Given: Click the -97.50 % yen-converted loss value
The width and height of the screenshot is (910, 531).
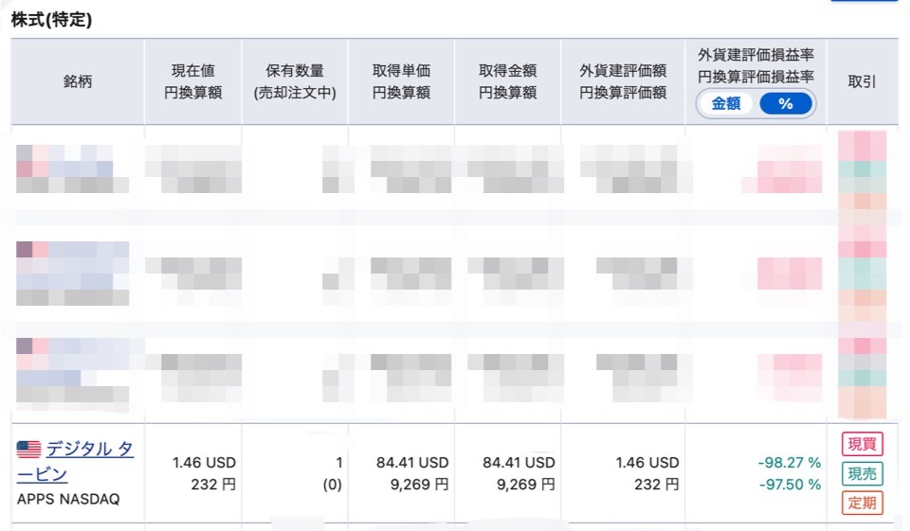Looking at the screenshot, I should pos(790,484).
